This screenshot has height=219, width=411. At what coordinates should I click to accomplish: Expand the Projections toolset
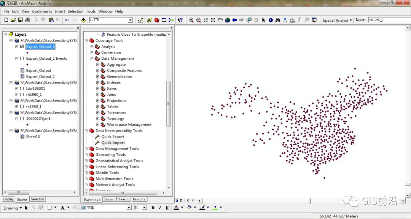pyautogui.click(x=97, y=100)
